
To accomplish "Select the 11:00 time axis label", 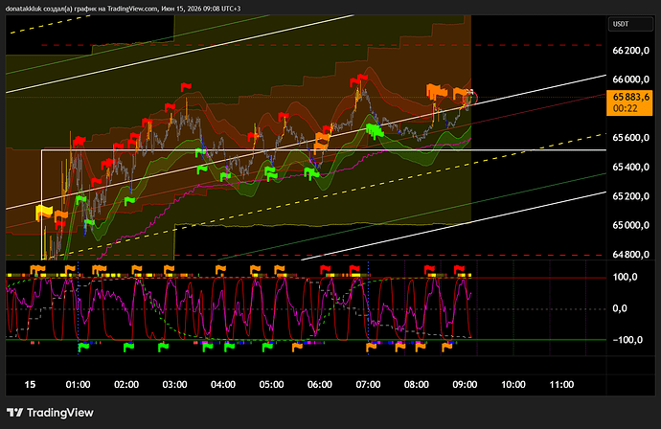I will click(x=561, y=385).
